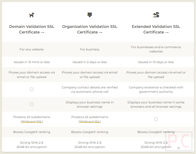Screen dimensions: 196x154
Task: Follow Wildcard SSL link in Organization Validation column
Action: pos(90,122)
